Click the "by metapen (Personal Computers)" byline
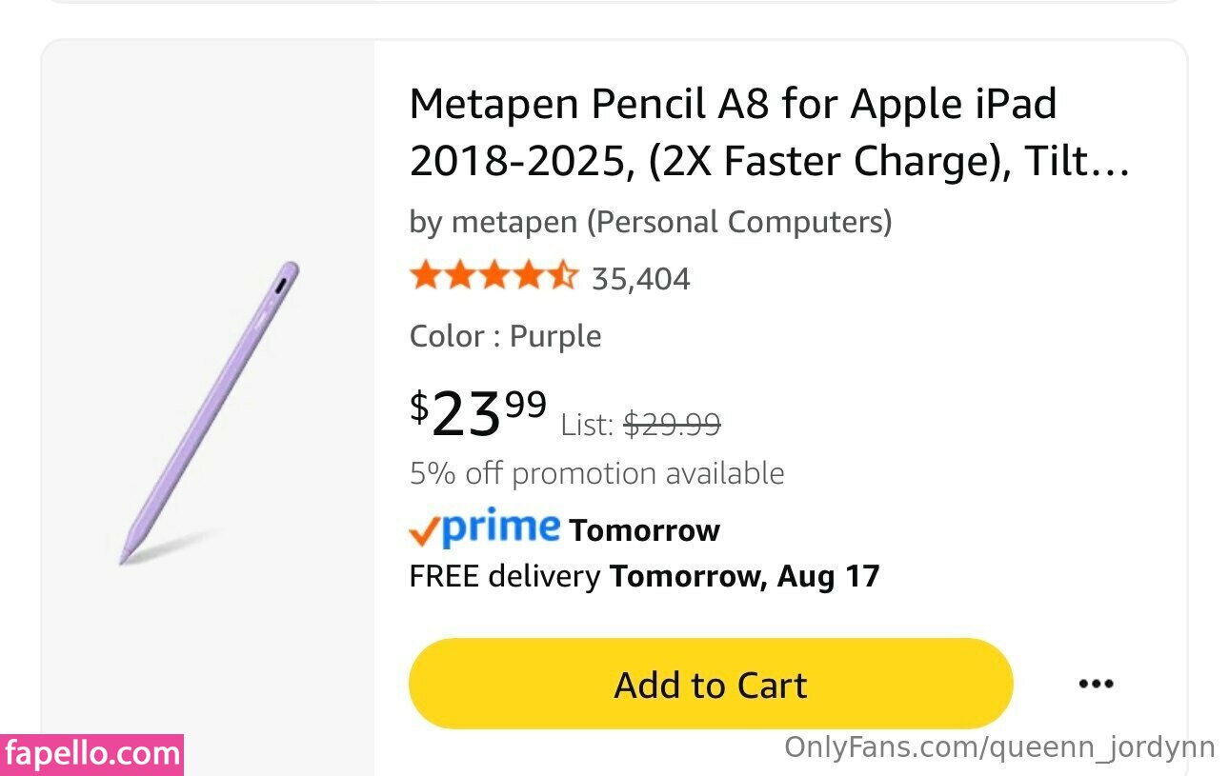Viewport: 1229px width, 776px height. point(650,222)
